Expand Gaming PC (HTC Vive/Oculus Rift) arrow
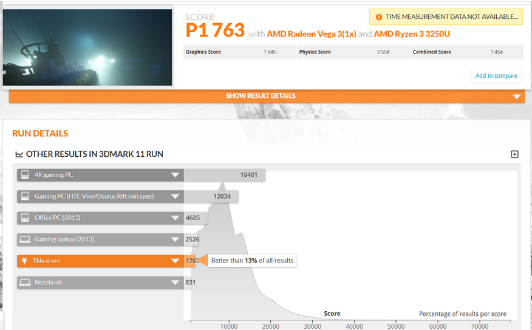This screenshot has height=330, width=532. point(175,196)
